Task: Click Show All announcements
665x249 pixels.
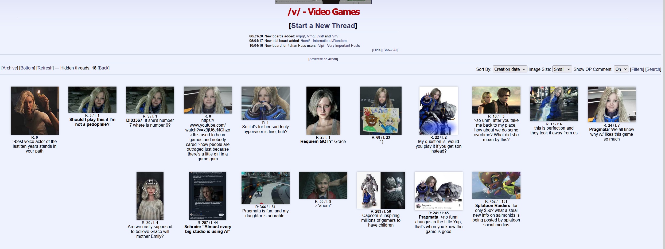Action: coord(390,50)
